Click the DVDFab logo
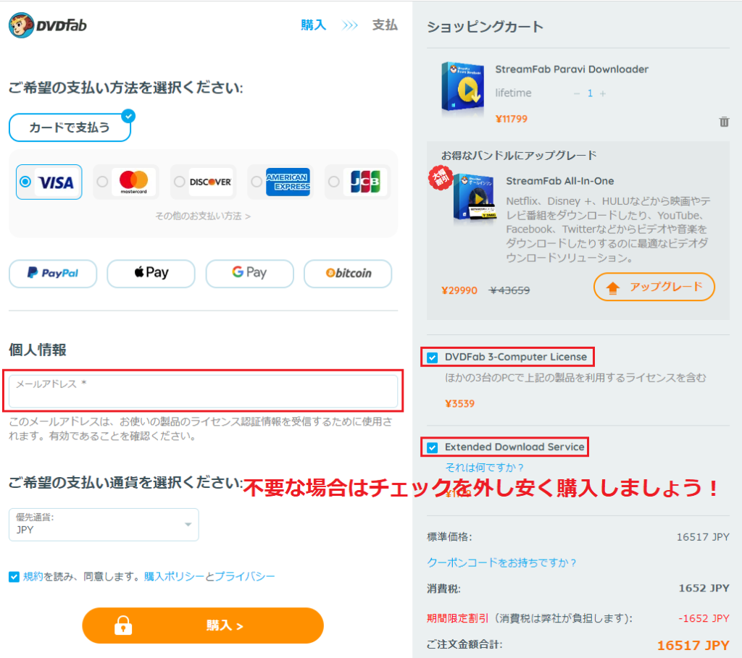This screenshot has width=742, height=658. pyautogui.click(x=48, y=25)
